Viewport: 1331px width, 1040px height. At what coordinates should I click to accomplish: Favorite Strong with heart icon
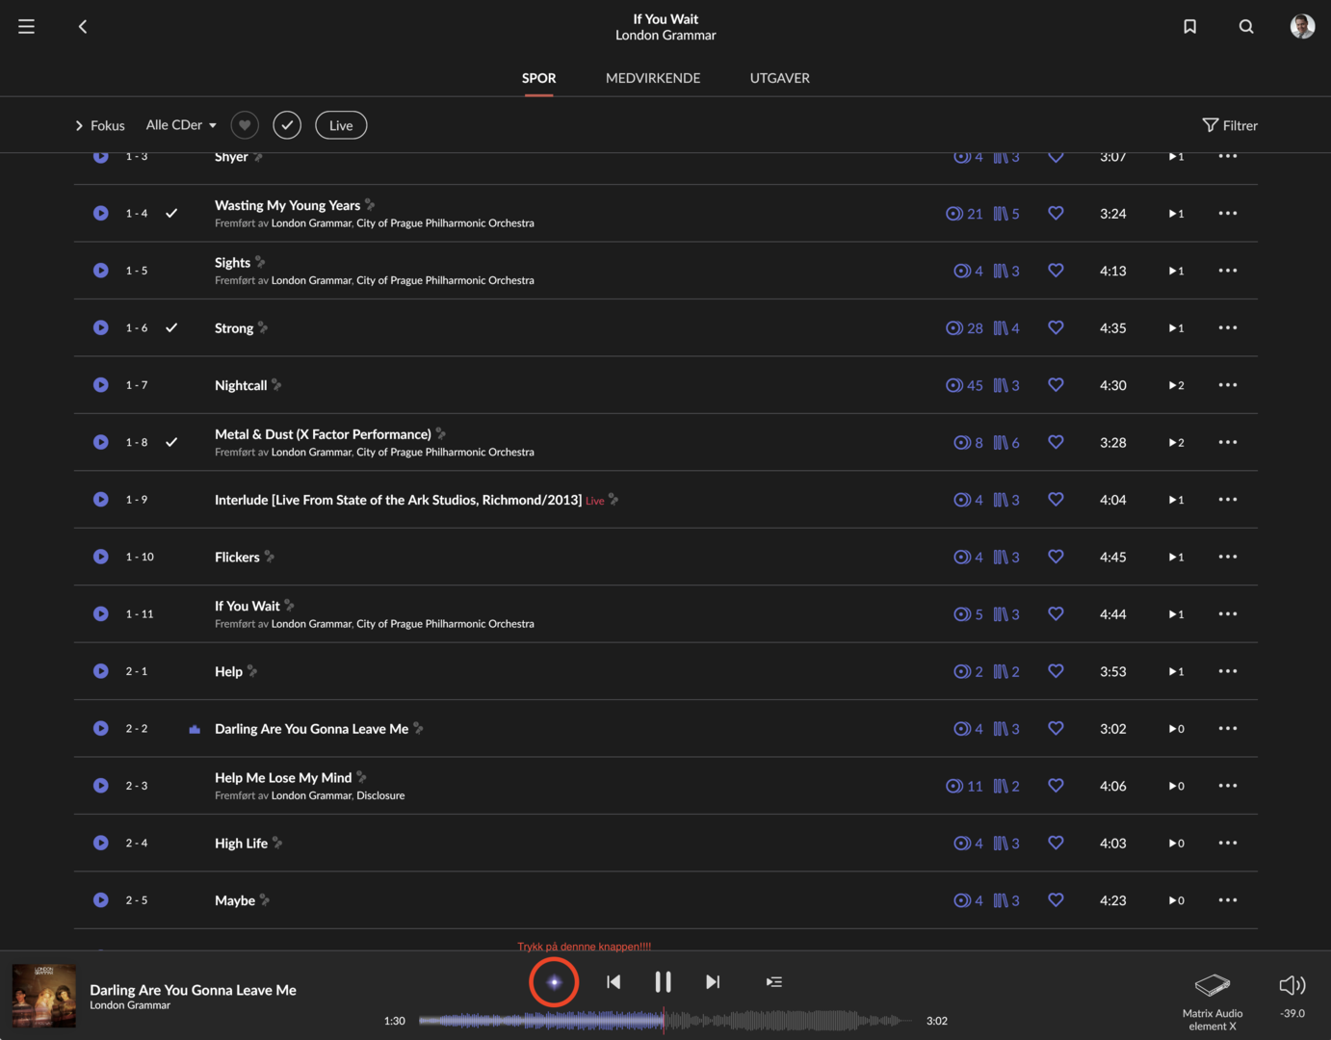coord(1056,327)
